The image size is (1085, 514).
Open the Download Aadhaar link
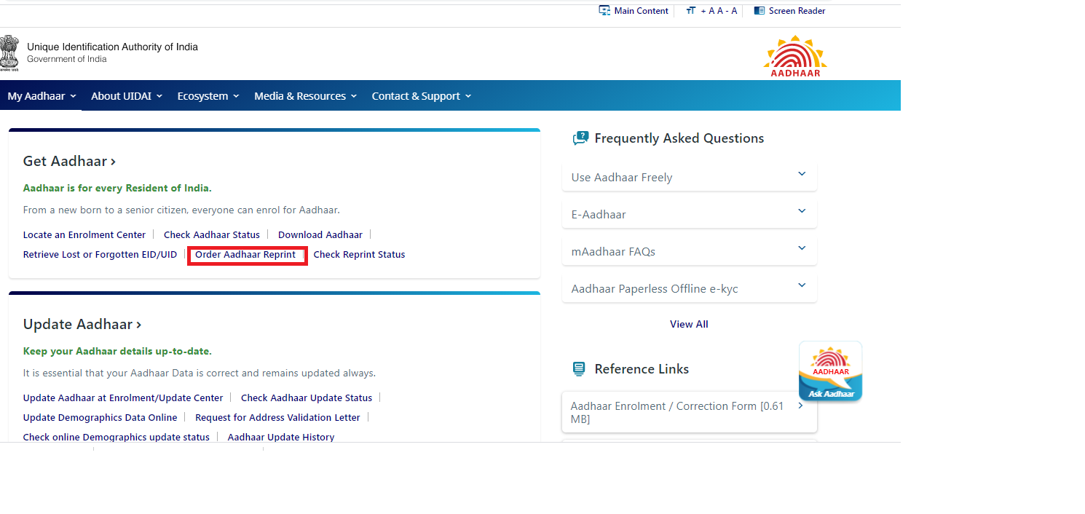coord(320,234)
